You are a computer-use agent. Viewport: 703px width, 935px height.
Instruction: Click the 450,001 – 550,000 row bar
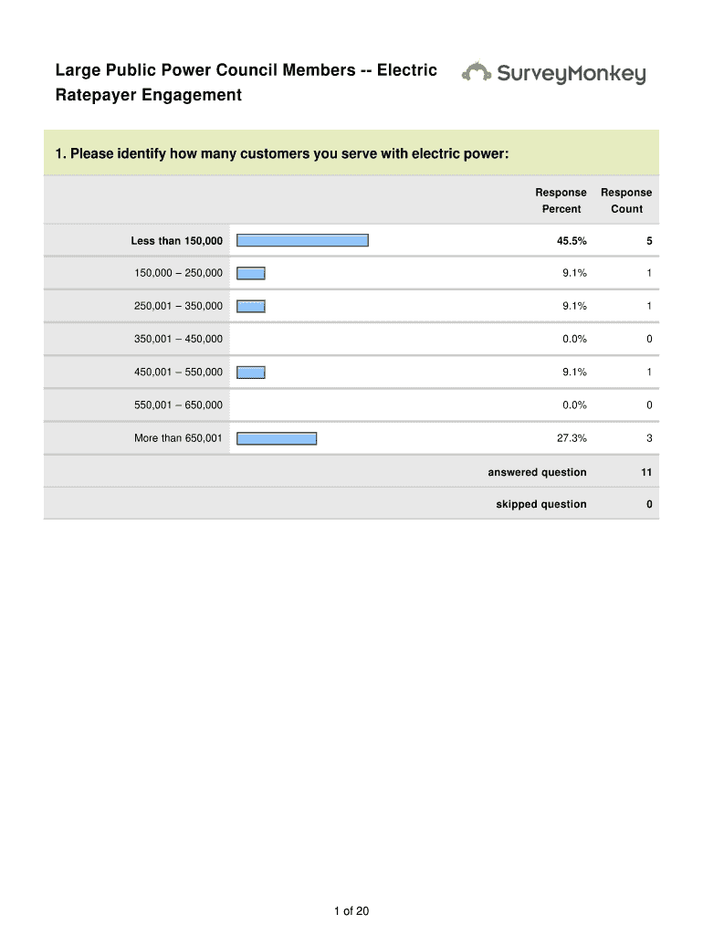(251, 372)
